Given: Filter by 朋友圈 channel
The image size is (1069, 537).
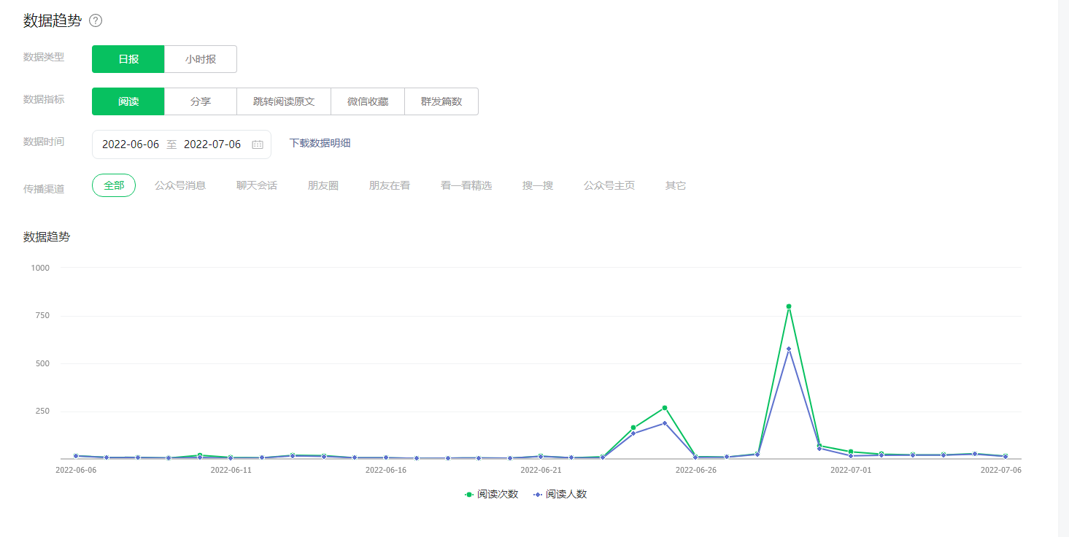Looking at the screenshot, I should (x=323, y=185).
